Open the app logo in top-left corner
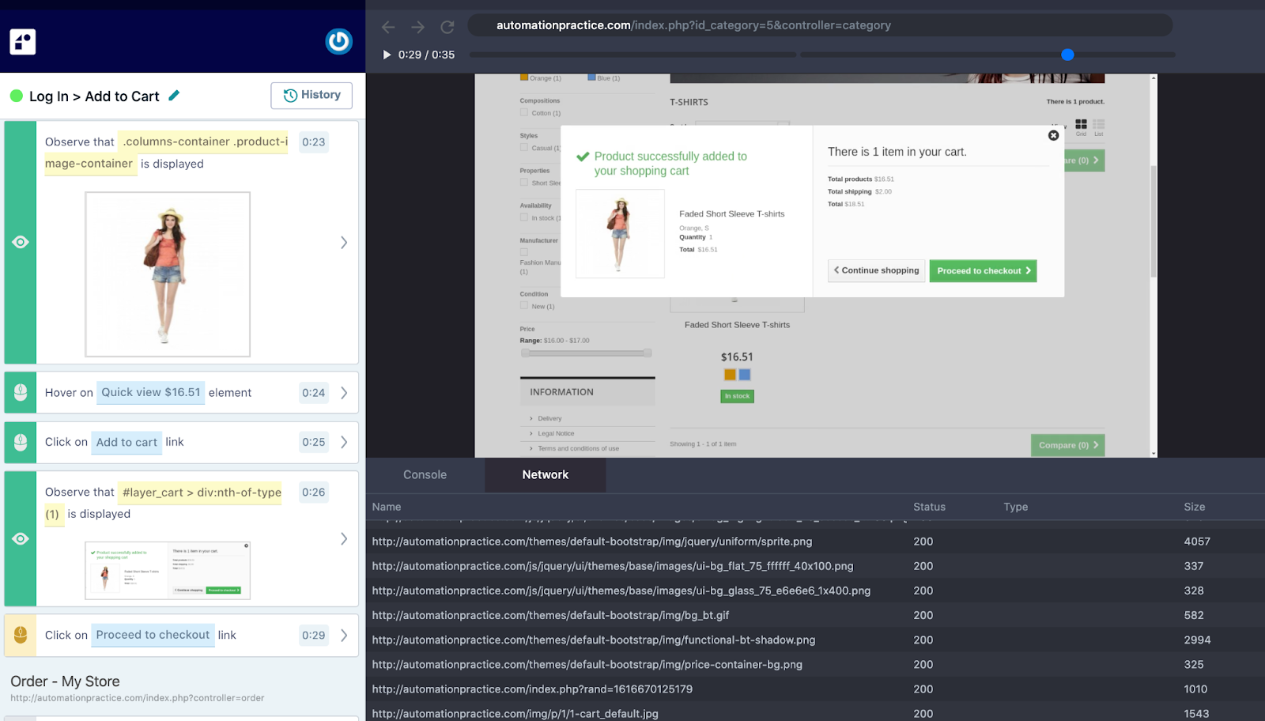 (x=23, y=41)
